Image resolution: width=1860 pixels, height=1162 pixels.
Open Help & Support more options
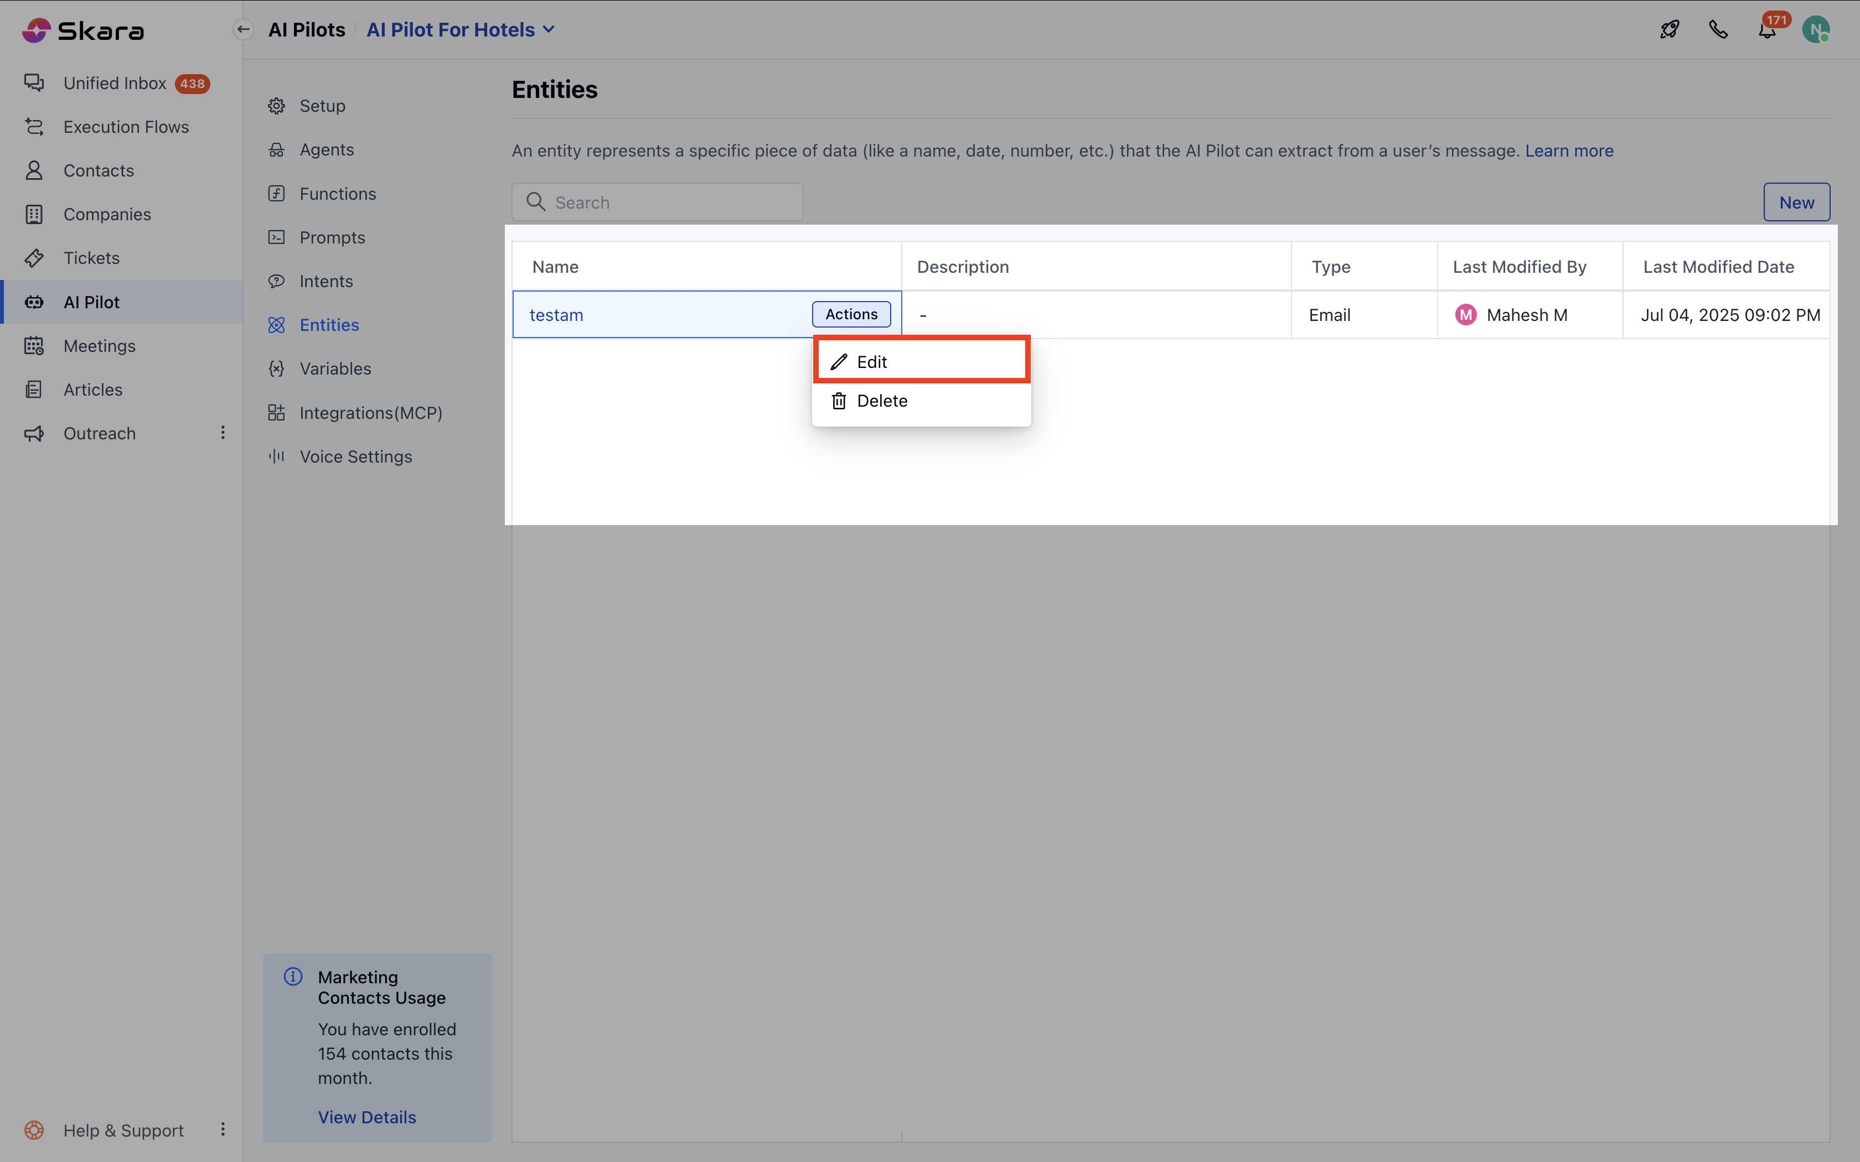pyautogui.click(x=223, y=1129)
